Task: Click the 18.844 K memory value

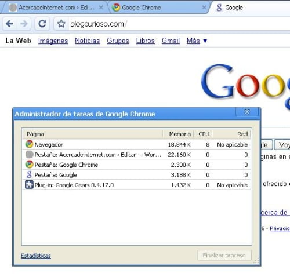Action: (179, 144)
